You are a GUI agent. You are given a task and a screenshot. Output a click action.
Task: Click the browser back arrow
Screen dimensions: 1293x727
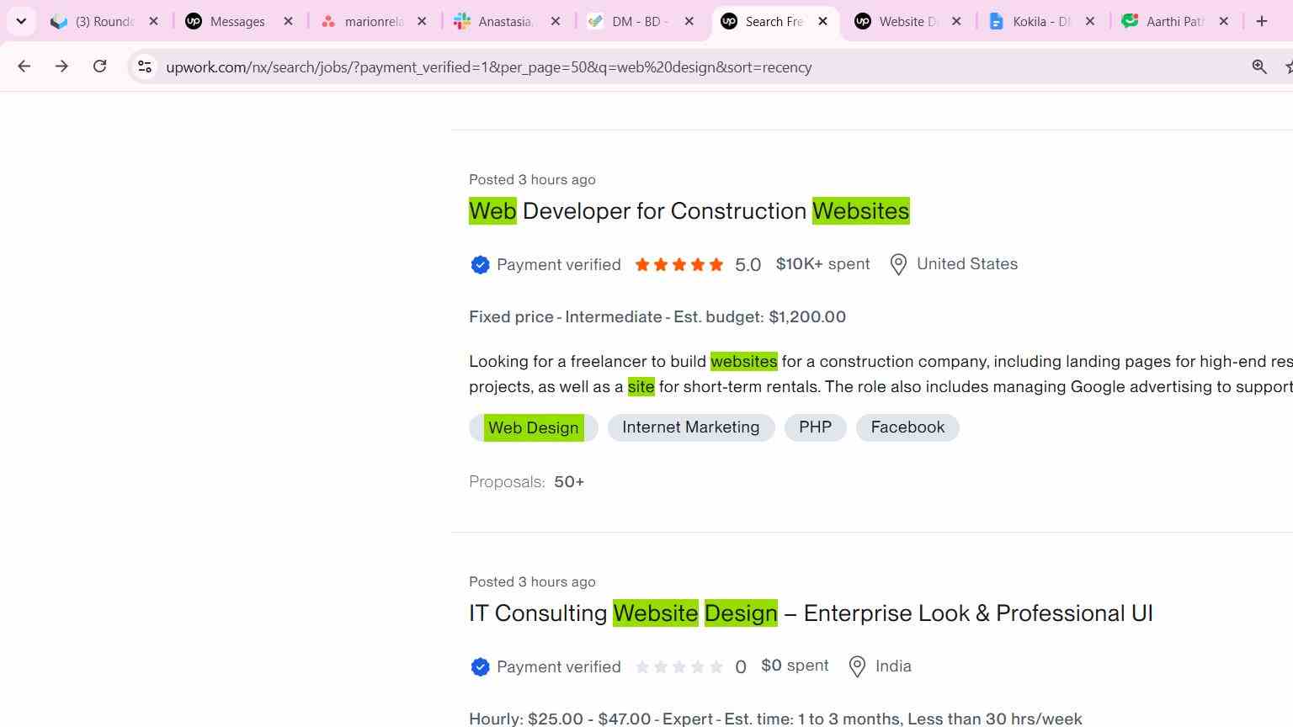pyautogui.click(x=24, y=66)
